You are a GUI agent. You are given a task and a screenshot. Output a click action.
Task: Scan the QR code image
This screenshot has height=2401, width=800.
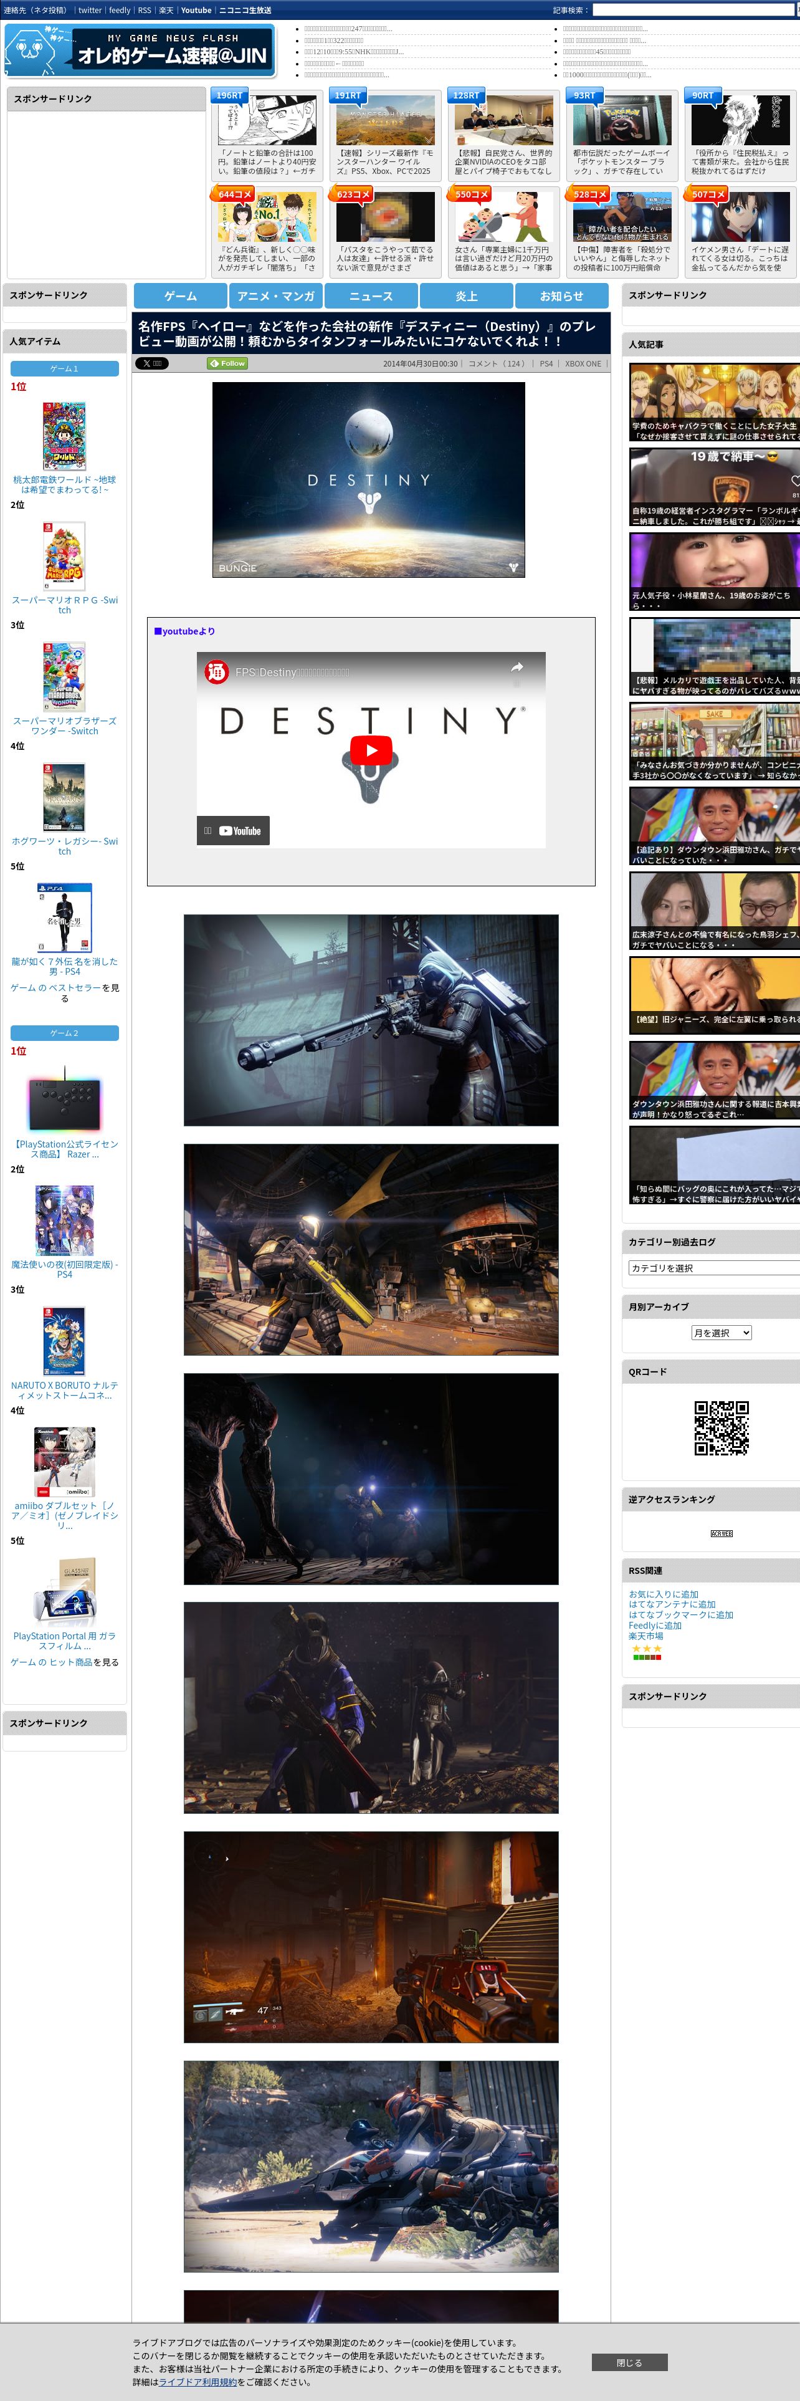pos(721,1428)
